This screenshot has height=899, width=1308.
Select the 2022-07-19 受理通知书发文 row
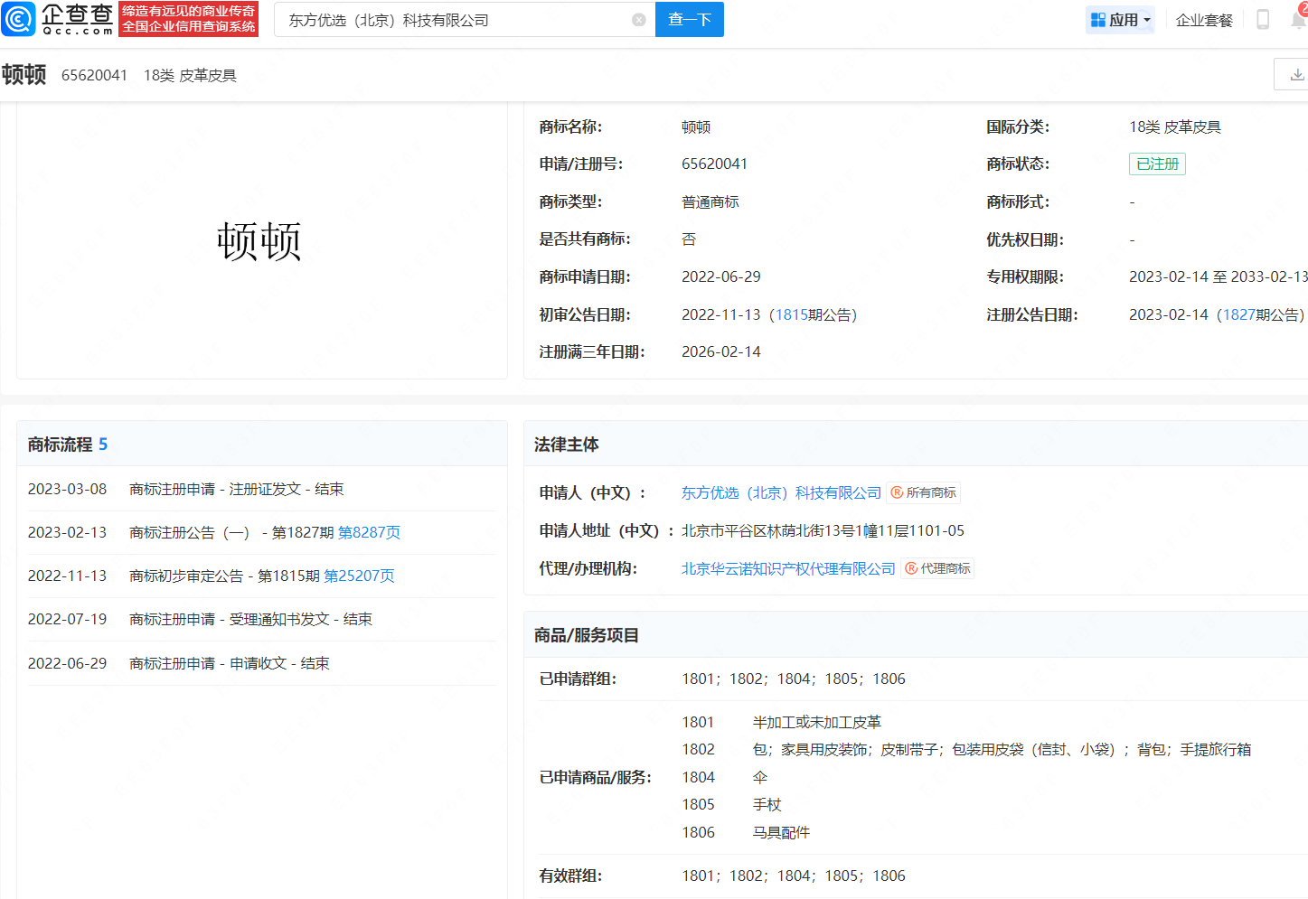point(261,619)
